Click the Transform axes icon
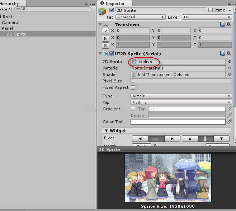This screenshot has width=236, height=211. click(105, 24)
